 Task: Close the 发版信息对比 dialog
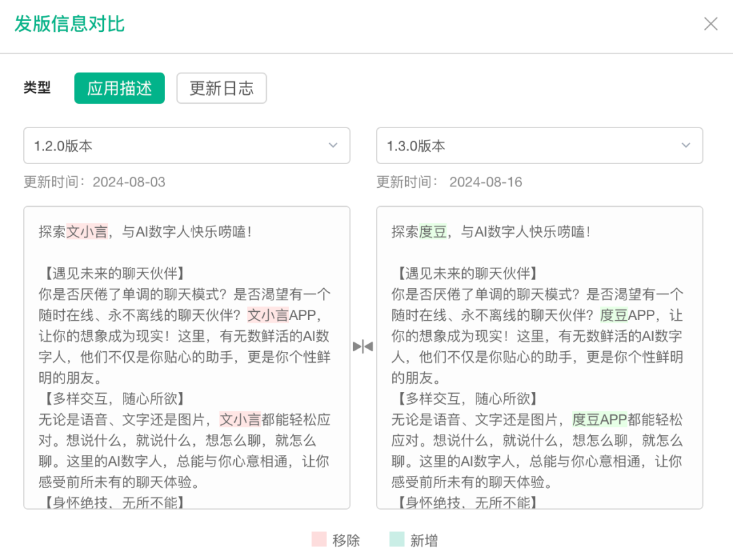[x=711, y=24]
